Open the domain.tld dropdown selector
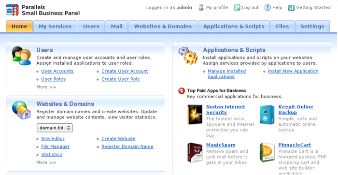338x175 pixels. pos(55,128)
